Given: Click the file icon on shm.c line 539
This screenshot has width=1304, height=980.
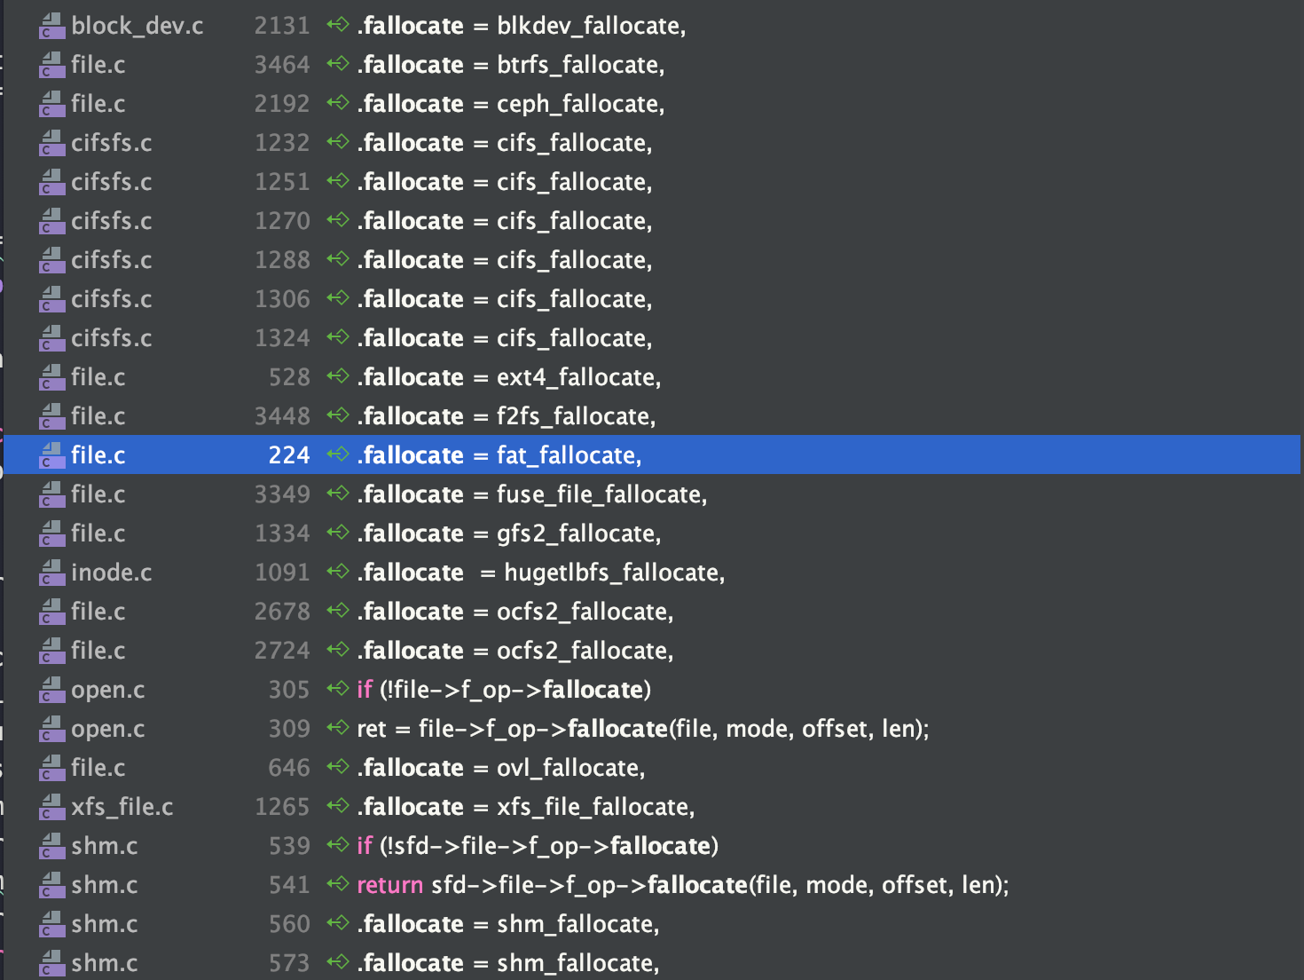Looking at the screenshot, I should 52,847.
